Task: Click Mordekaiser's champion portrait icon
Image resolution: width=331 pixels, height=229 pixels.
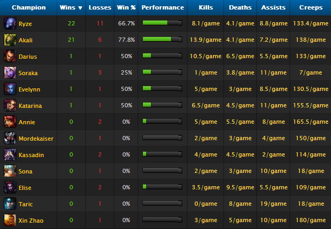Action: pyautogui.click(x=10, y=138)
